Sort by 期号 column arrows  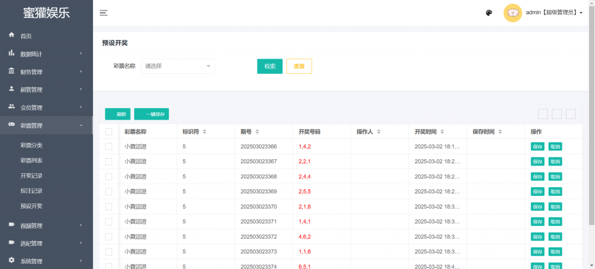click(x=257, y=132)
